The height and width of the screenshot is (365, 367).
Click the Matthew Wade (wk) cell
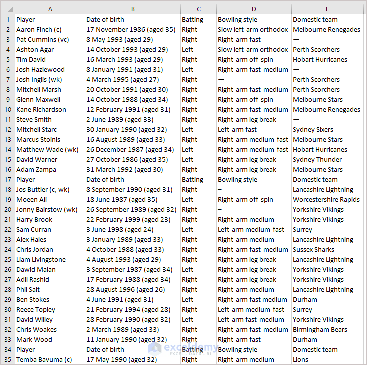click(x=50, y=150)
